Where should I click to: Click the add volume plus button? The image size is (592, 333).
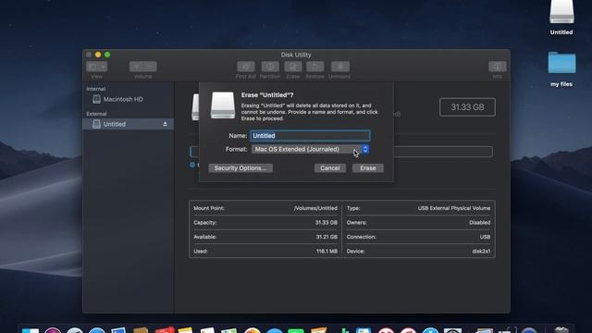pos(137,67)
